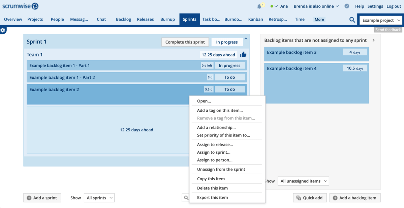
Task: Click the Quick add clipboard icon
Action: [298, 198]
